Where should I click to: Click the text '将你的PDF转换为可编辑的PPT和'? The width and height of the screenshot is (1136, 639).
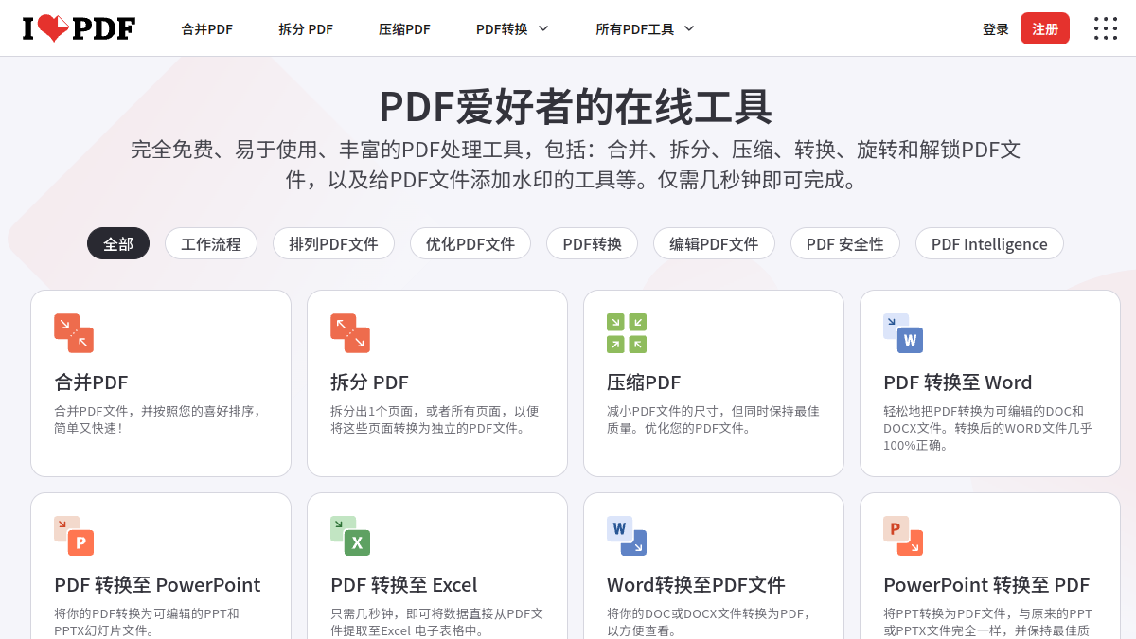147,613
